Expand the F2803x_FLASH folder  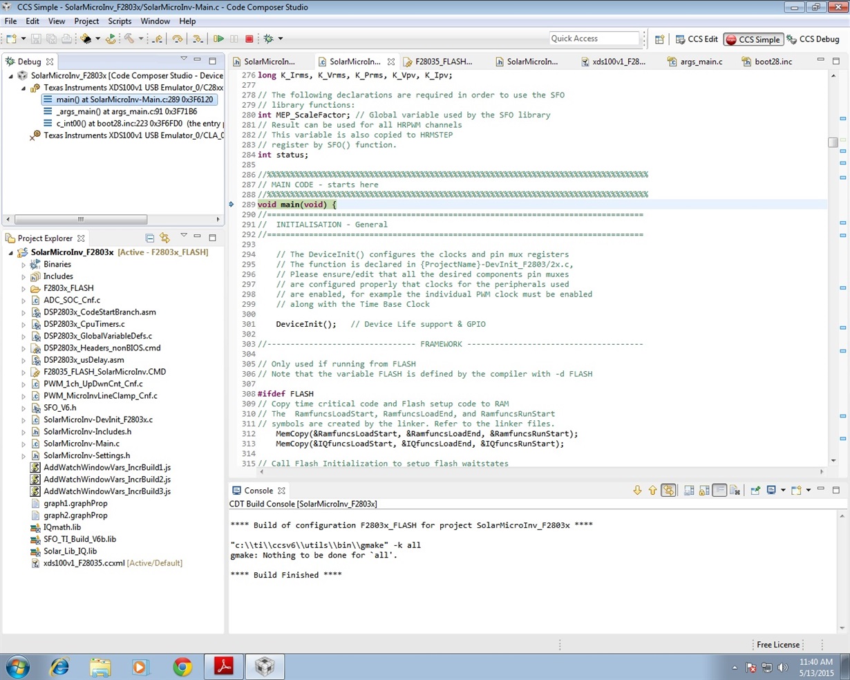[x=23, y=289]
